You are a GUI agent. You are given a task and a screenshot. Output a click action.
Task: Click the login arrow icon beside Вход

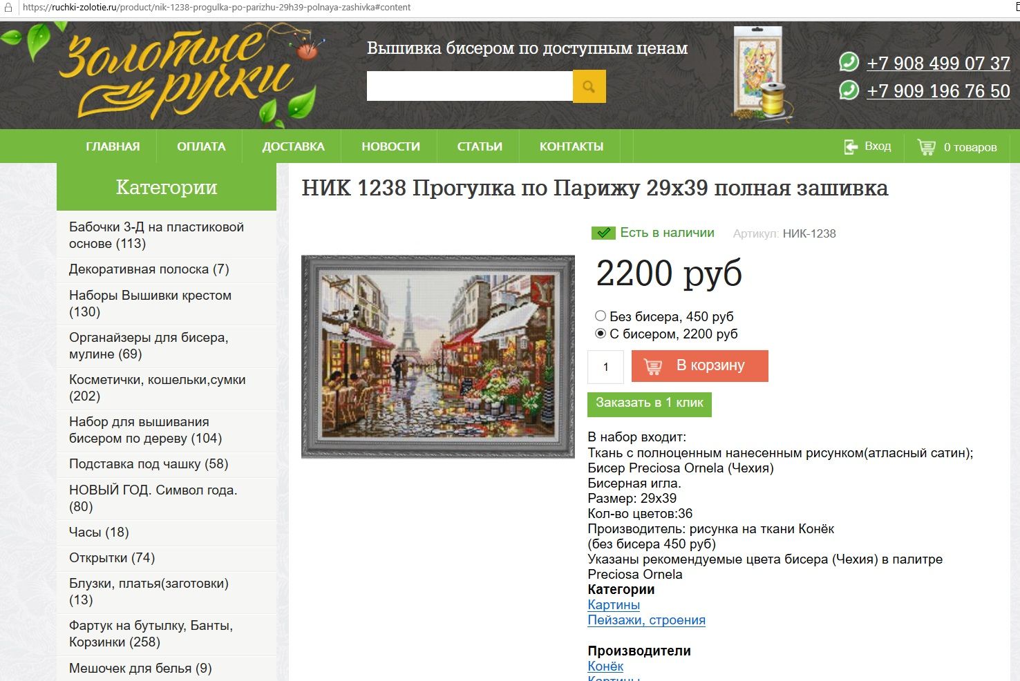click(851, 146)
